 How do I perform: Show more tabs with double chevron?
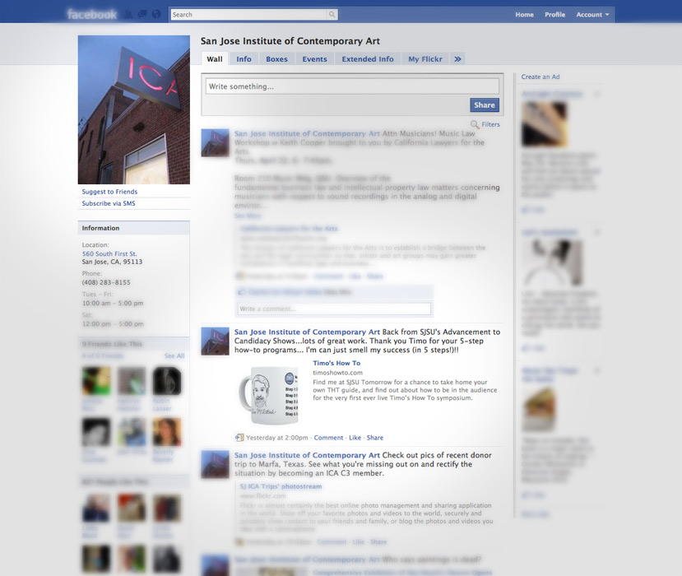pos(457,59)
